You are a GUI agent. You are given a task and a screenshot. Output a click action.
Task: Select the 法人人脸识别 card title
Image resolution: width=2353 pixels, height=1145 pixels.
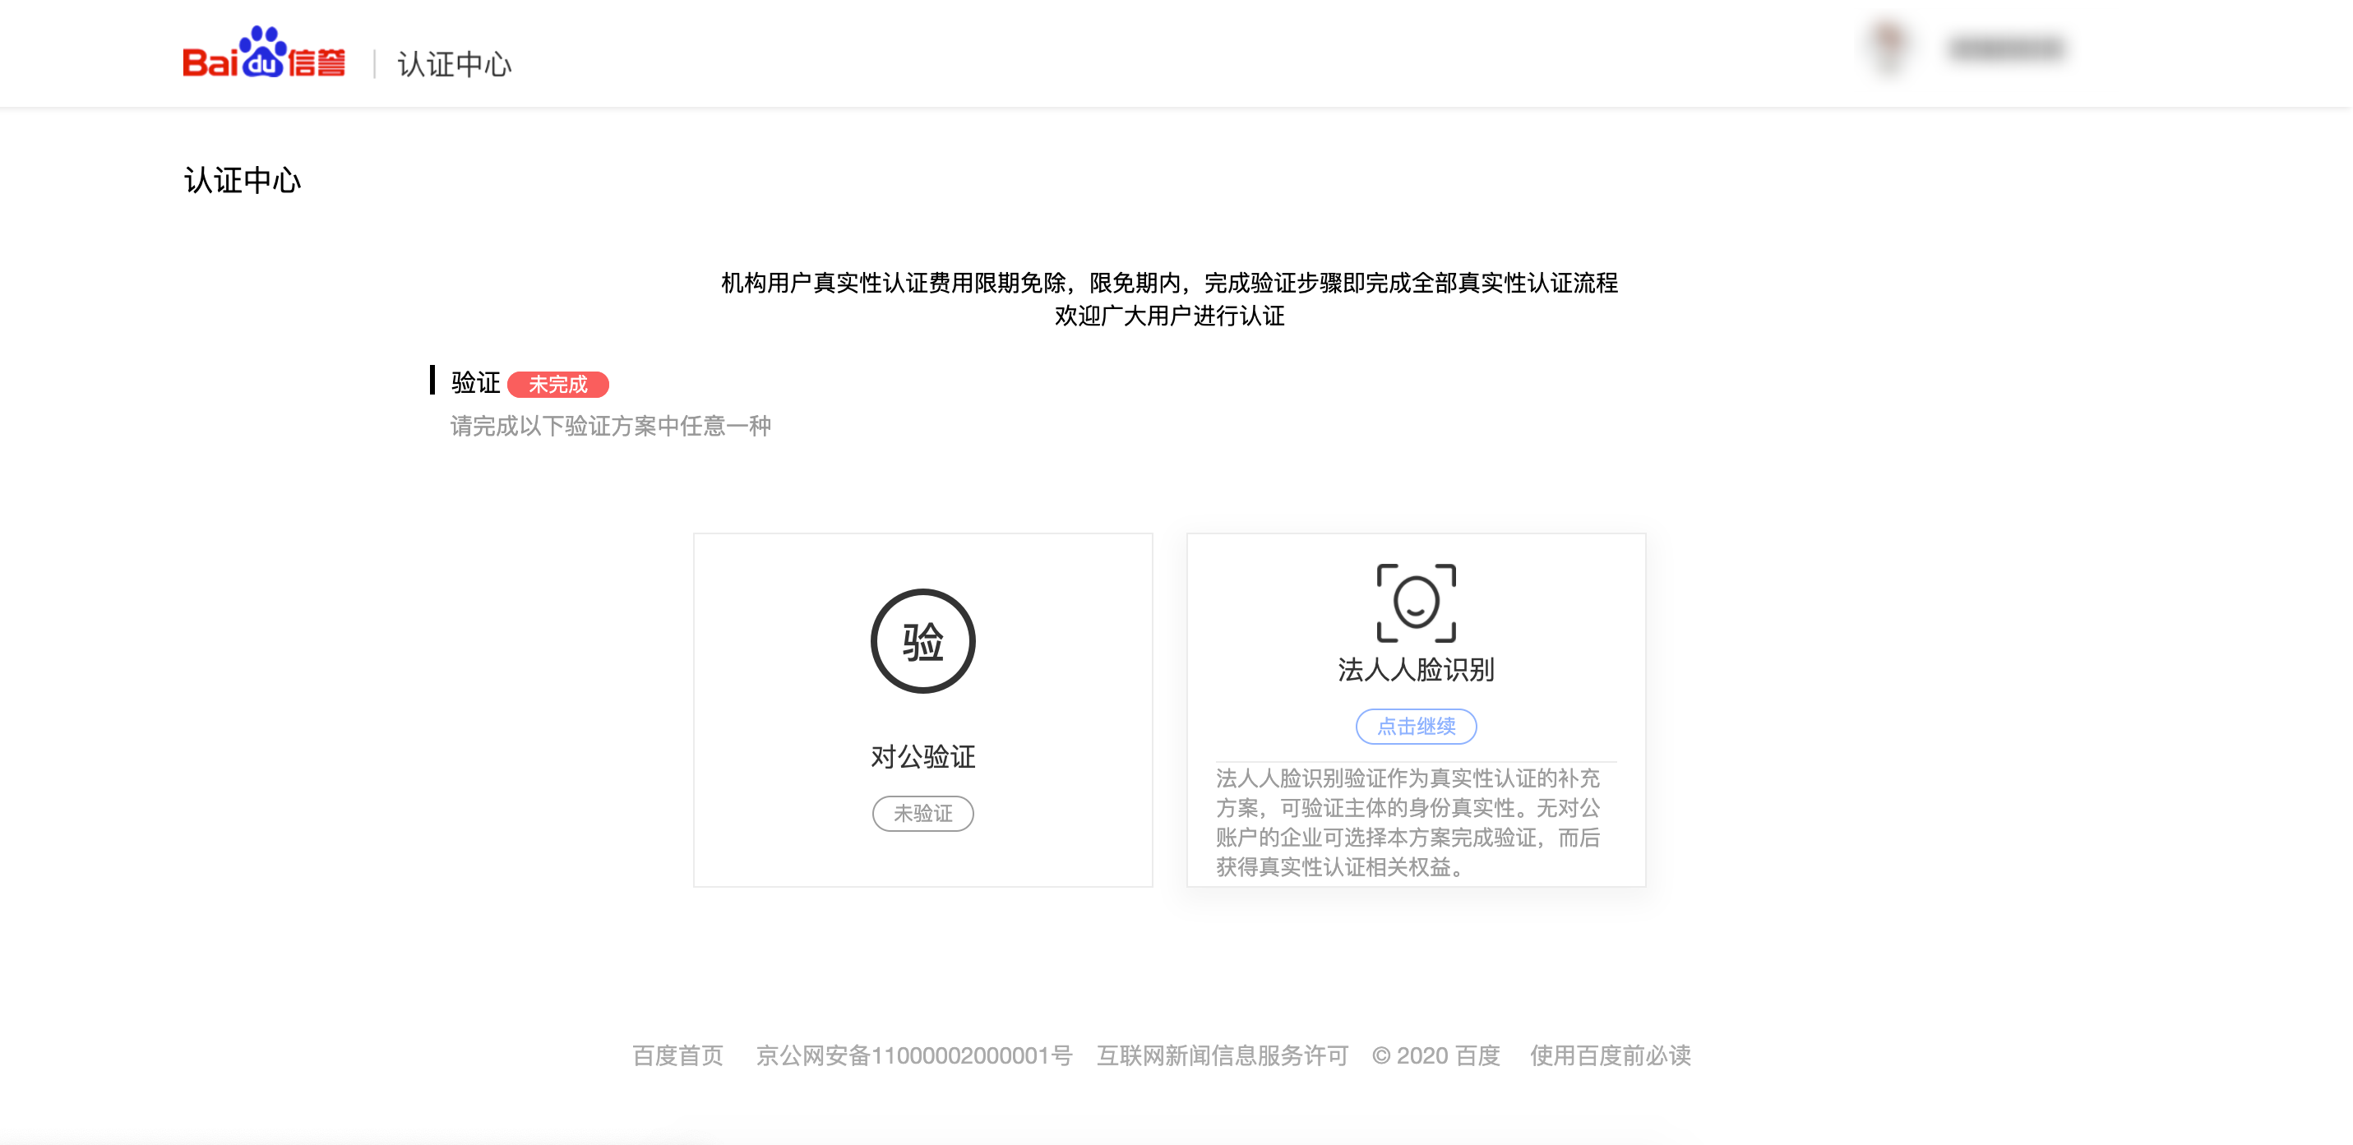point(1416,669)
